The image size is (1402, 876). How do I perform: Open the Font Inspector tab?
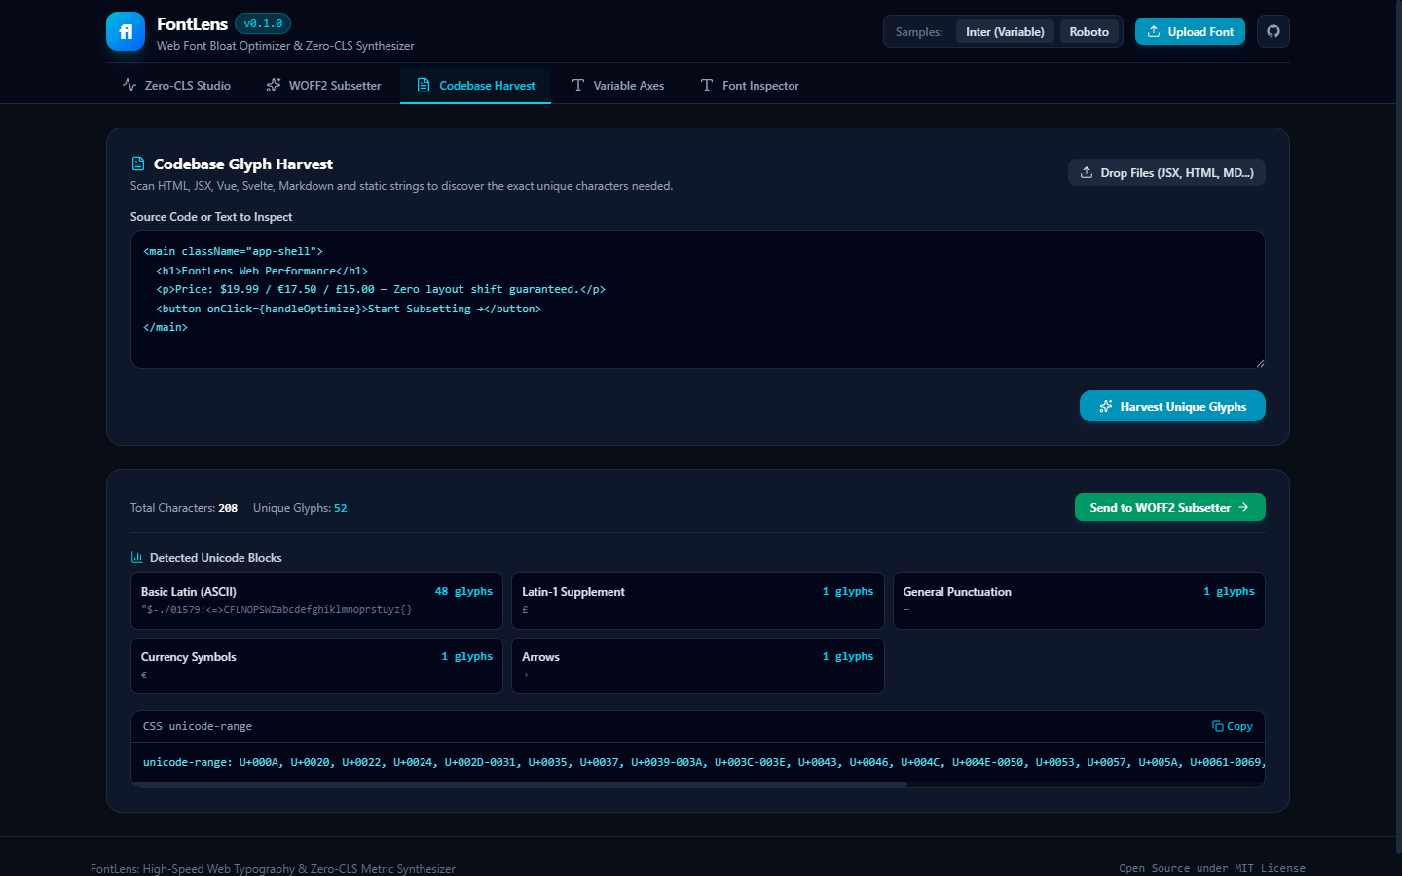coord(750,86)
